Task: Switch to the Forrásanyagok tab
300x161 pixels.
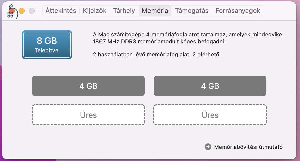Action: (x=237, y=11)
